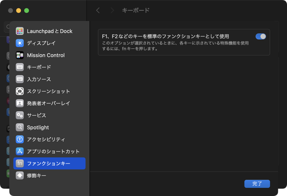Select 入力ソース in the sidebar list

(39, 79)
